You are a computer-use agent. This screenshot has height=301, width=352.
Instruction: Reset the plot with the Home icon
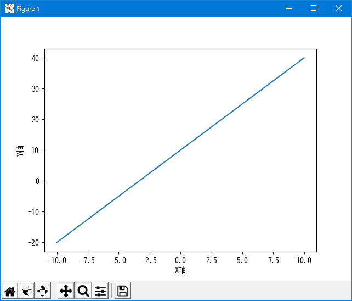(x=10, y=291)
